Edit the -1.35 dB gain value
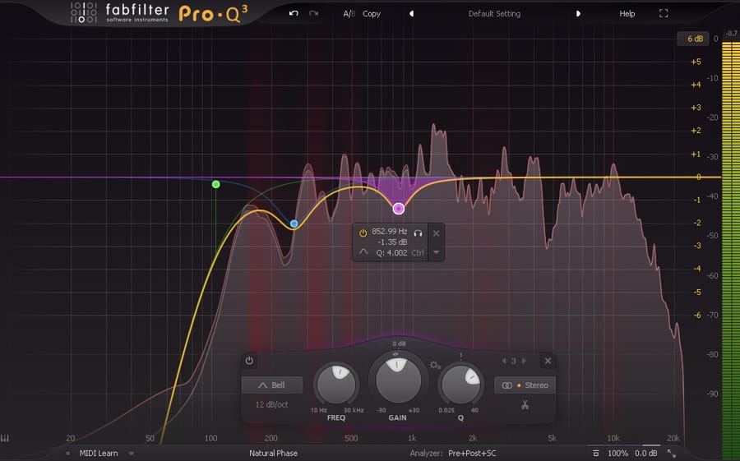 coord(392,242)
